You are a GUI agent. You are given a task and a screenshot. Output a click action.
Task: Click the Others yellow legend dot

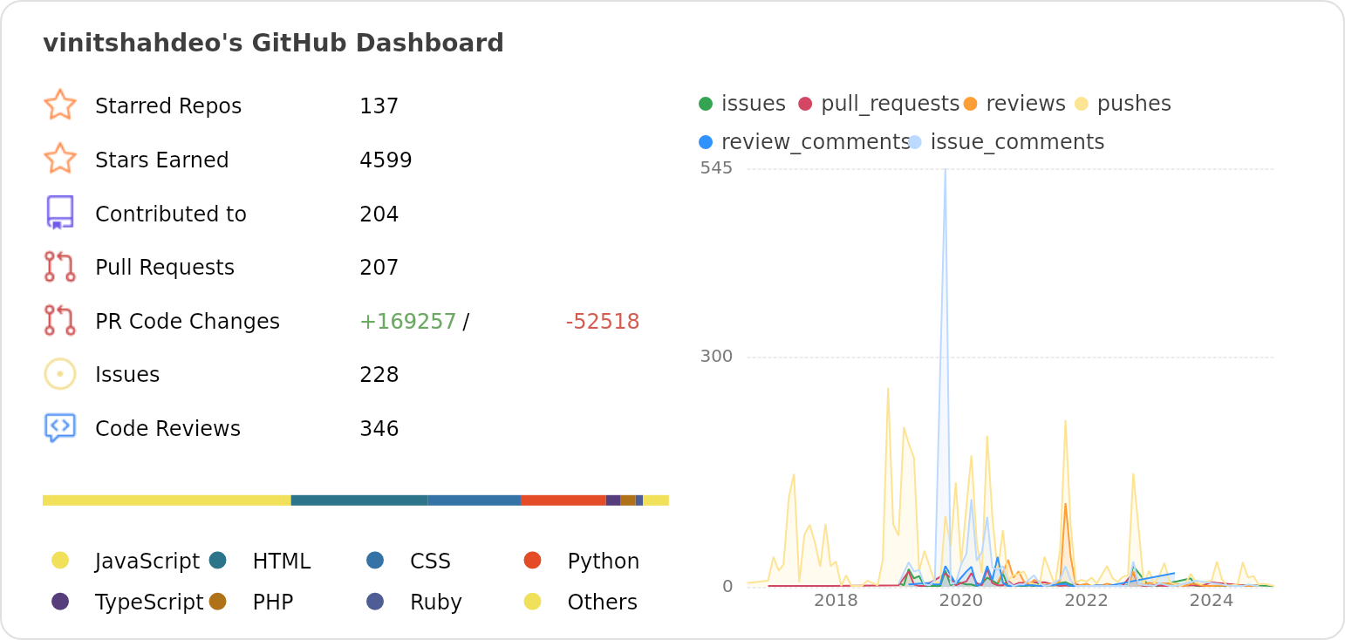pos(533,601)
